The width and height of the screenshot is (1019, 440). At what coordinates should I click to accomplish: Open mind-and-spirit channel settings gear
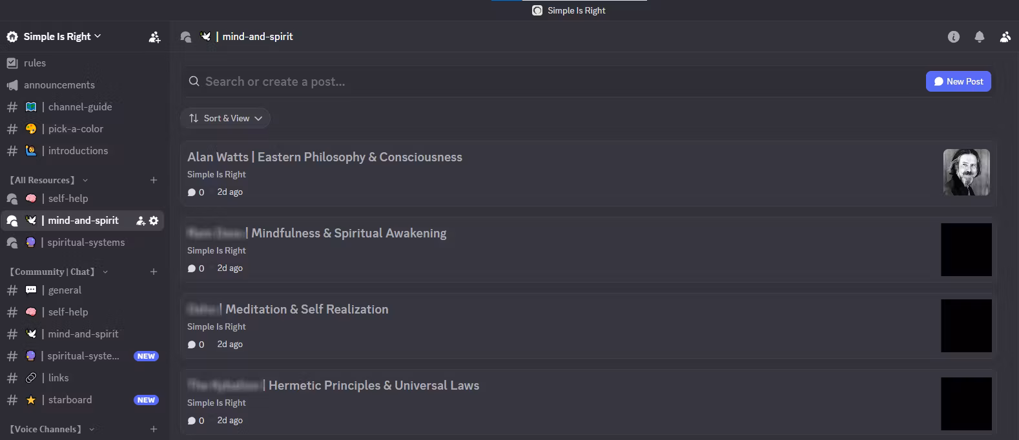[x=154, y=221]
